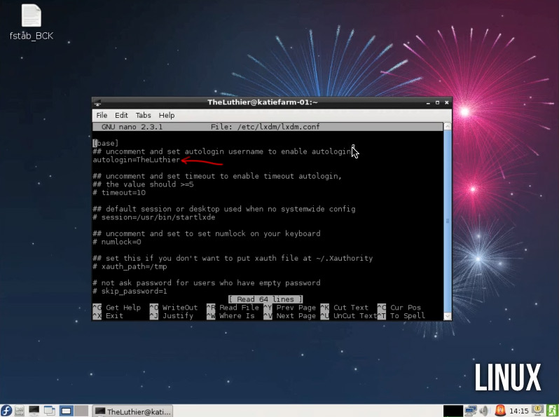Click the terminal scrollbar up arrow

pos(448,126)
